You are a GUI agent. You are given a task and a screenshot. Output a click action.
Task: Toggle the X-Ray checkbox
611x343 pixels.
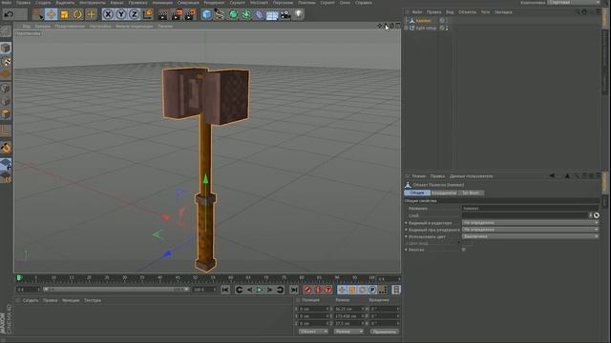pos(464,250)
